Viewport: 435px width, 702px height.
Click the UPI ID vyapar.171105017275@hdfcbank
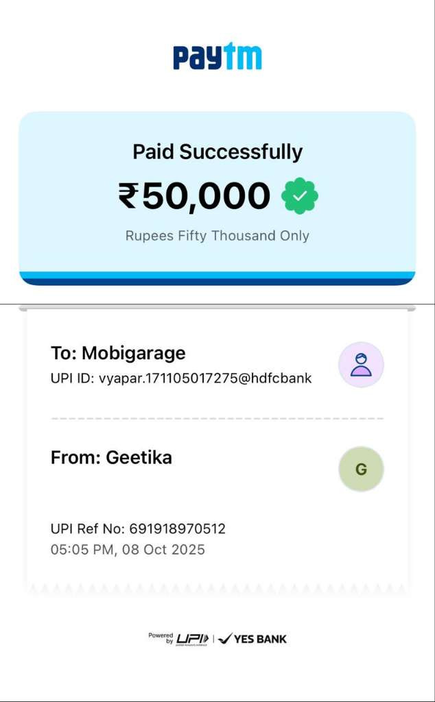181,378
